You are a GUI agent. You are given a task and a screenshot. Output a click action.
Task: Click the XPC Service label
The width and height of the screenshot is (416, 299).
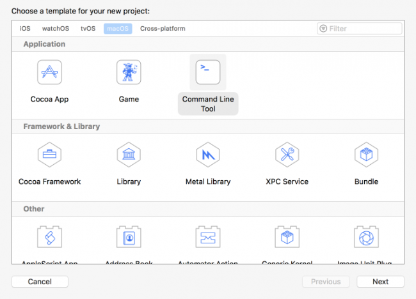tap(287, 181)
